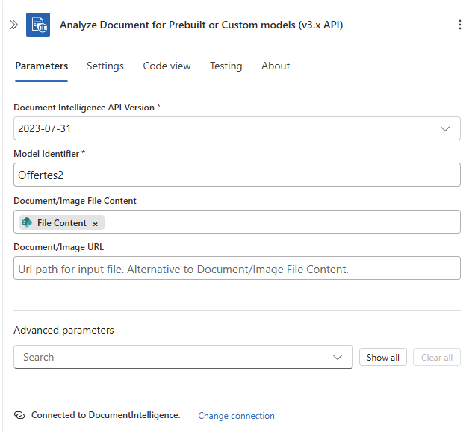Click the action title text

202,25
